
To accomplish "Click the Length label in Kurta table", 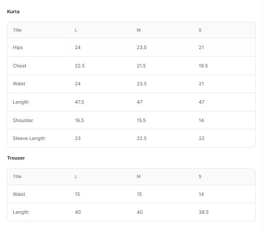I will tap(20, 102).
